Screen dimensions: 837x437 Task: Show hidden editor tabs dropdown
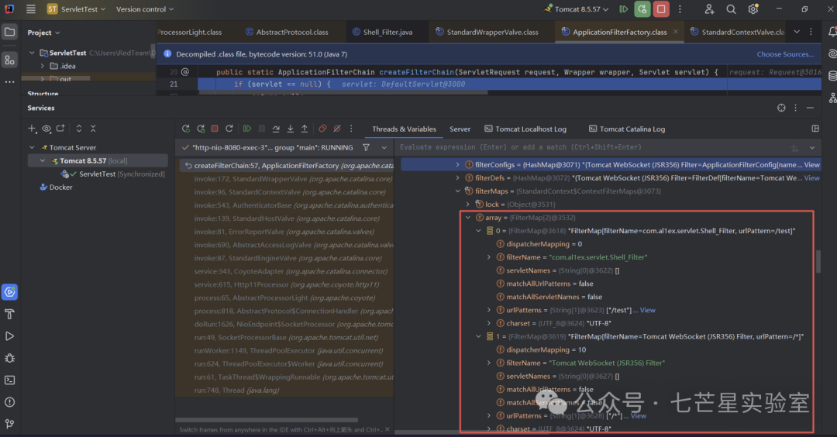tap(797, 32)
